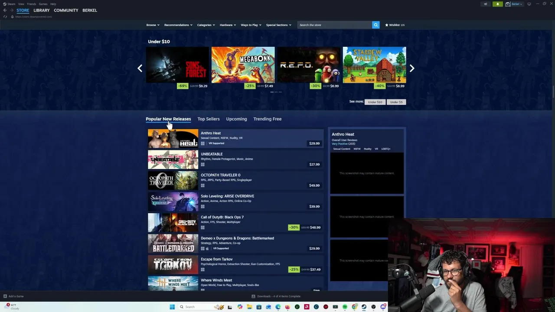The width and height of the screenshot is (555, 312).
Task: Switch to the Trending Free tab
Action: [268, 119]
